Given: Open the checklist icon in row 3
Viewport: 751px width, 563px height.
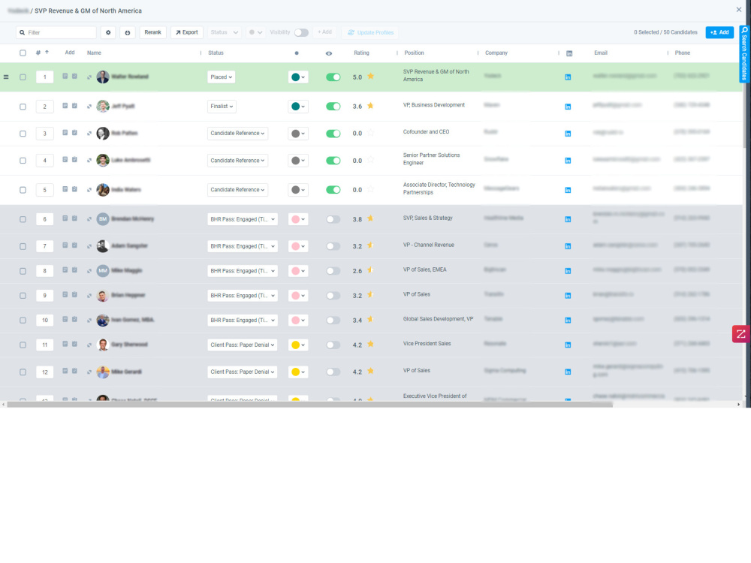Looking at the screenshot, I should pos(74,133).
